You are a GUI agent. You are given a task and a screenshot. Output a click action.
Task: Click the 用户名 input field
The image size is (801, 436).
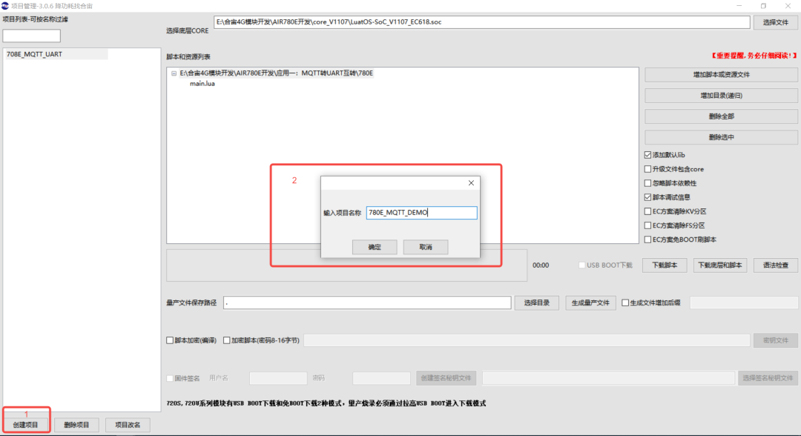[x=278, y=378]
